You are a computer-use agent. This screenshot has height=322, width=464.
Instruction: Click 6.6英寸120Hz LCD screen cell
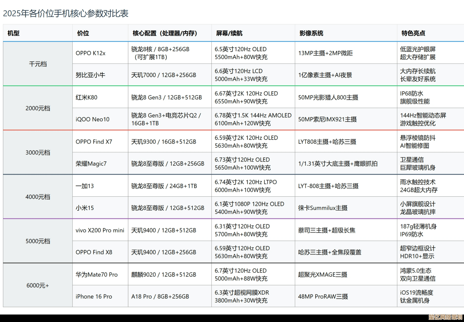[253, 75]
